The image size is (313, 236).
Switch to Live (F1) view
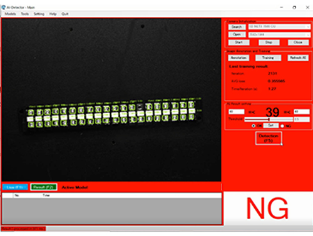coord(15,187)
